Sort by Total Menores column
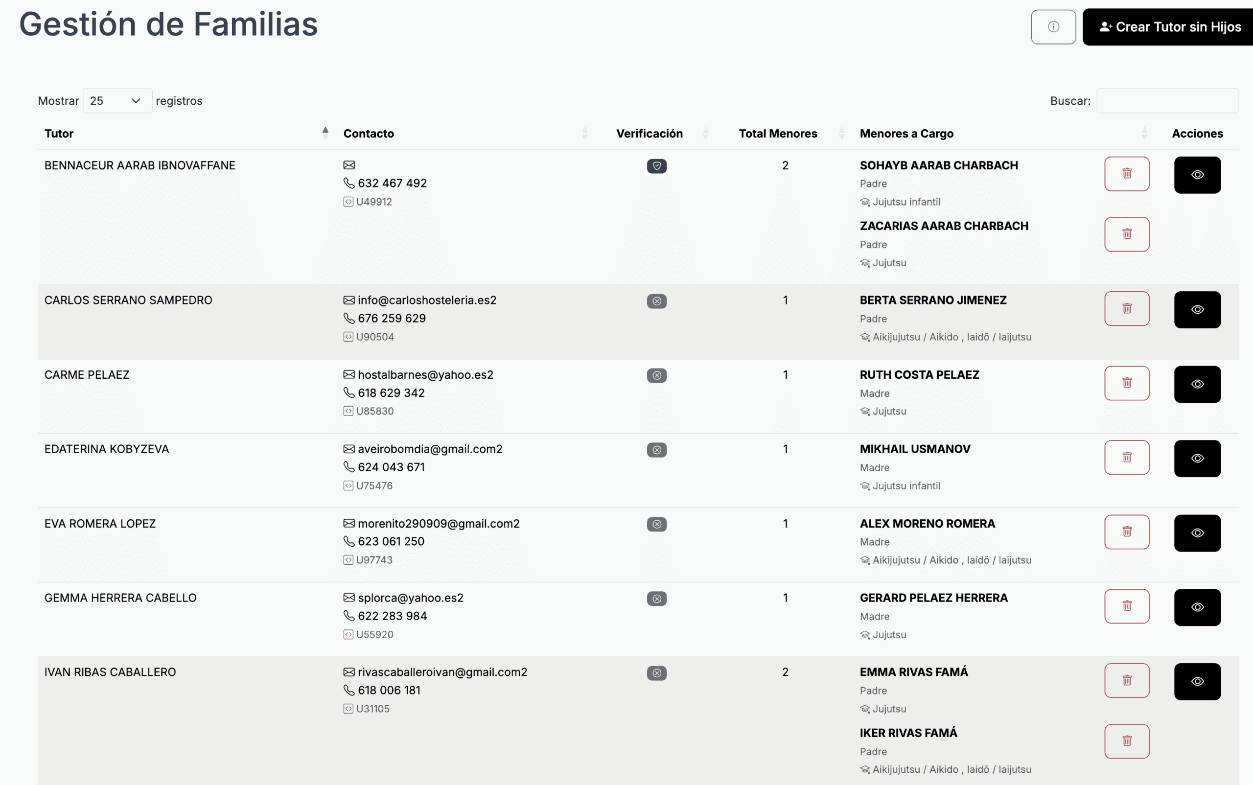1253x785 pixels. [x=777, y=134]
